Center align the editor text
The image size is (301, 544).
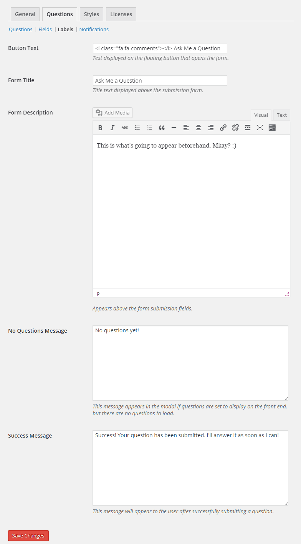198,128
